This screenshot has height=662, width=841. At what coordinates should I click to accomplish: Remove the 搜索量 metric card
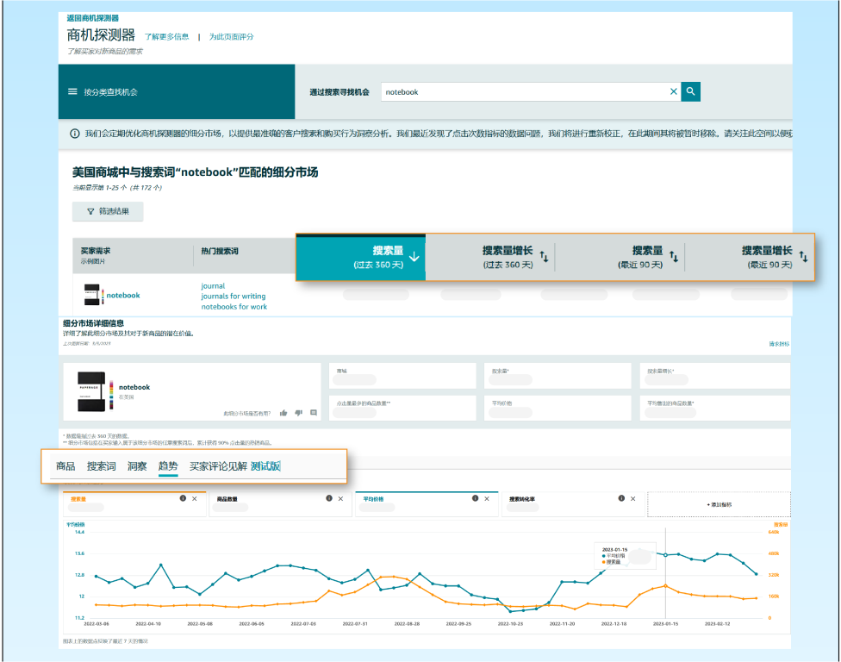195,498
